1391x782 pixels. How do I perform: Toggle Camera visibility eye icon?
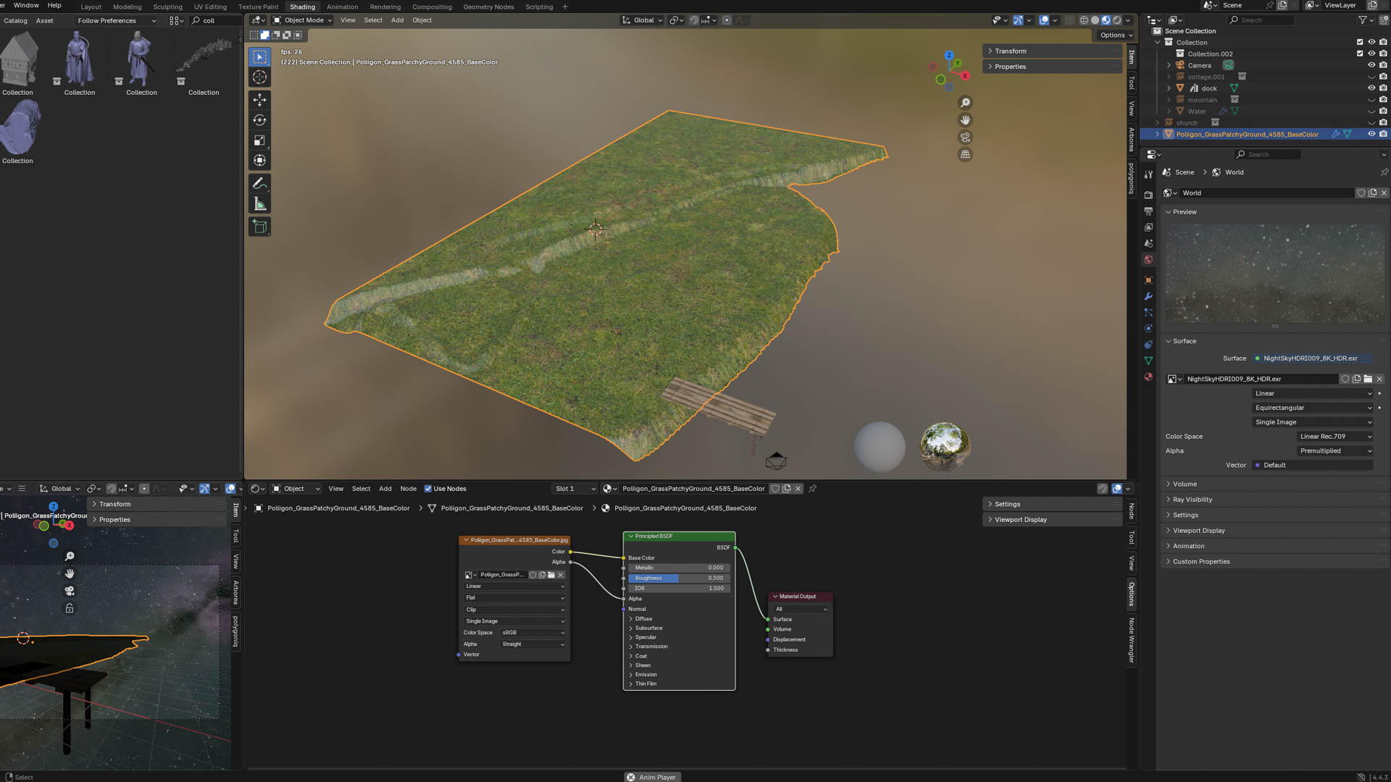1371,65
